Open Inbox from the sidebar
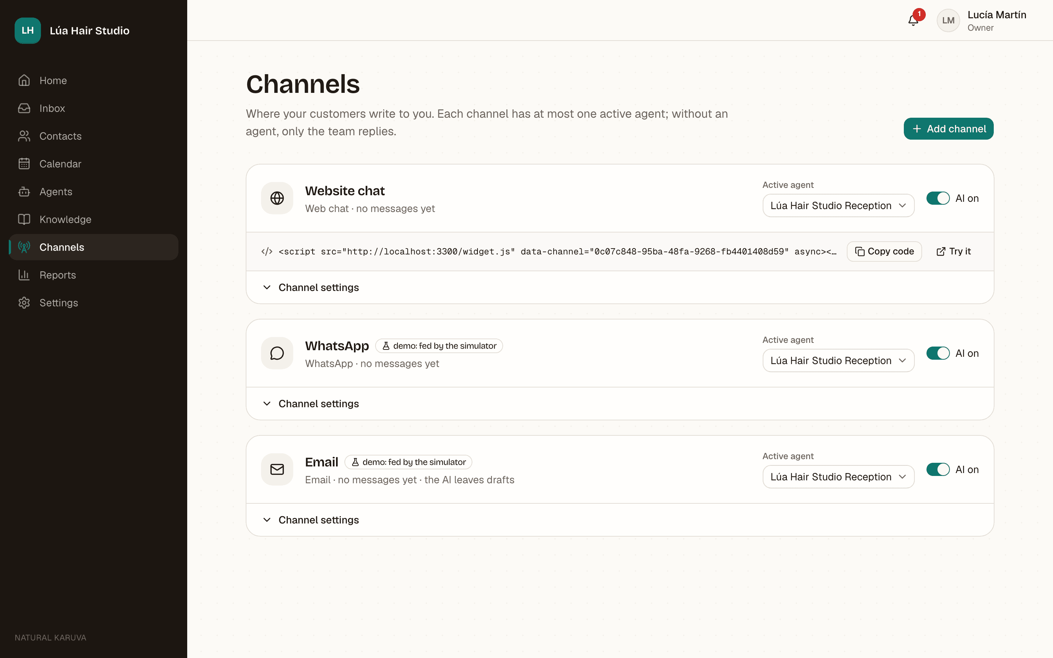The image size is (1053, 658). [94, 108]
